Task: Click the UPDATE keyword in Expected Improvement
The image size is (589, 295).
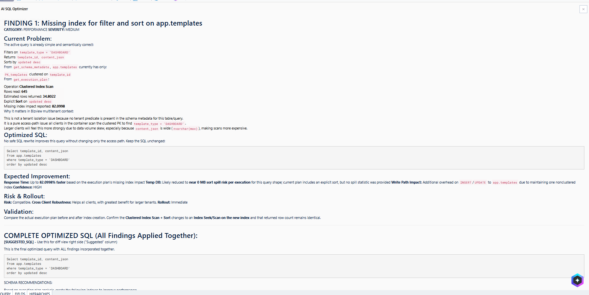Action: (x=480, y=183)
